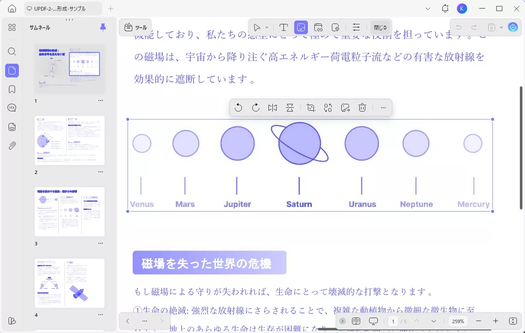Image resolution: width=525 pixels, height=333 pixels.
Task: Flip the selected image horizontally
Action: 272,107
